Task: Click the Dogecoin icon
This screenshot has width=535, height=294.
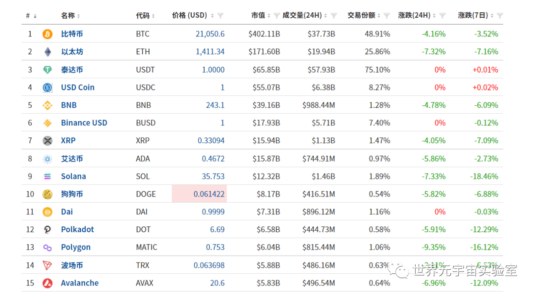Action: (47, 194)
